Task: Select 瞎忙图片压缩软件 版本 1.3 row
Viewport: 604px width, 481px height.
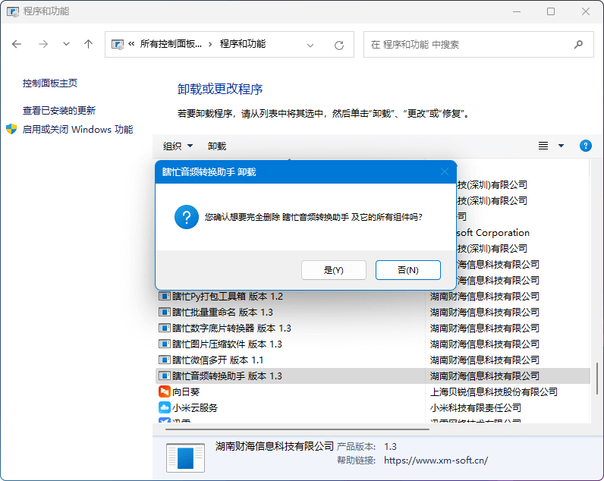Action: click(372, 344)
